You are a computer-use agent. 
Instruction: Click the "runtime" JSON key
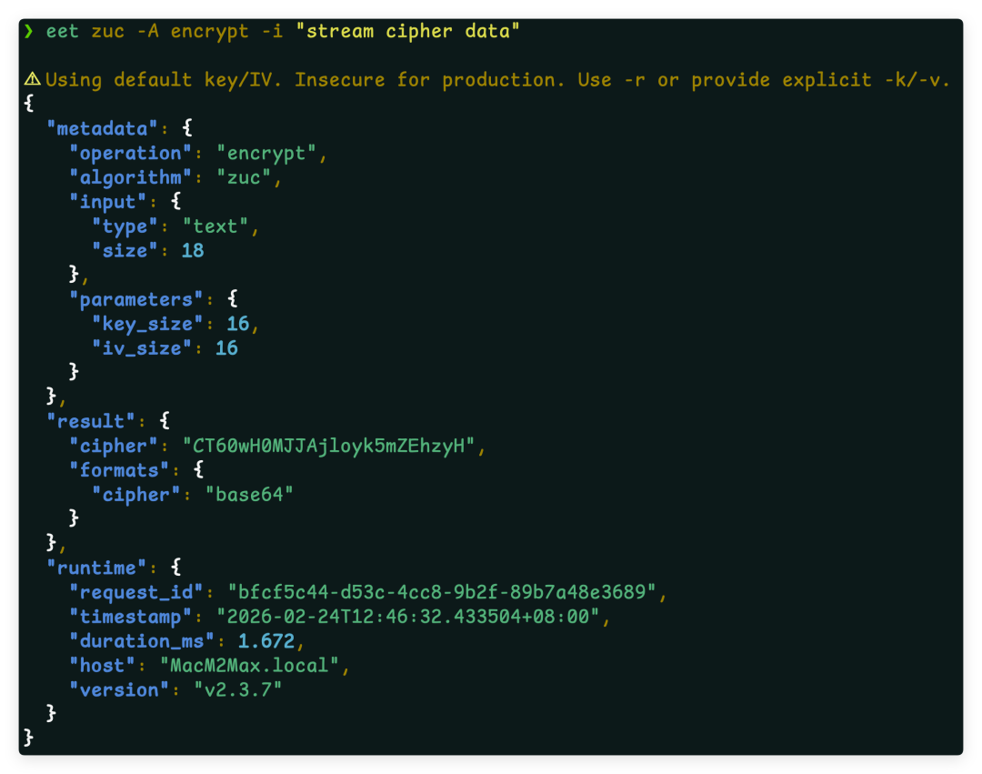pyautogui.click(x=96, y=568)
